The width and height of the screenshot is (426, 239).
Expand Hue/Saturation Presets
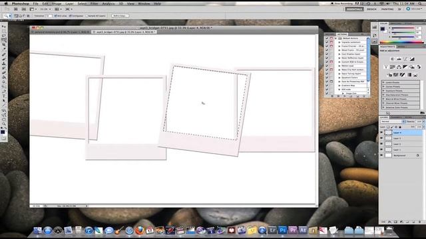click(x=383, y=95)
